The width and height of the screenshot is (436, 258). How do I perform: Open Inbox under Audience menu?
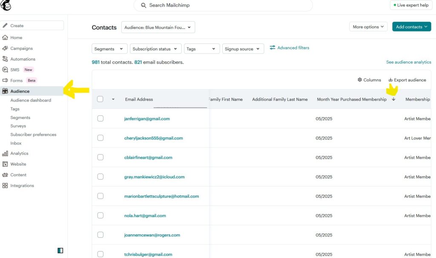point(16,143)
